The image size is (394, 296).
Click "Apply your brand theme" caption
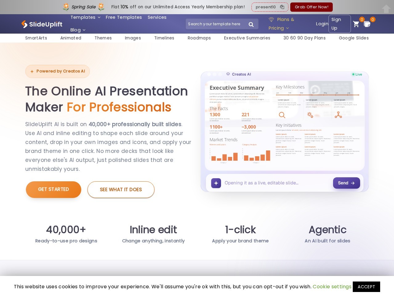[240, 241]
